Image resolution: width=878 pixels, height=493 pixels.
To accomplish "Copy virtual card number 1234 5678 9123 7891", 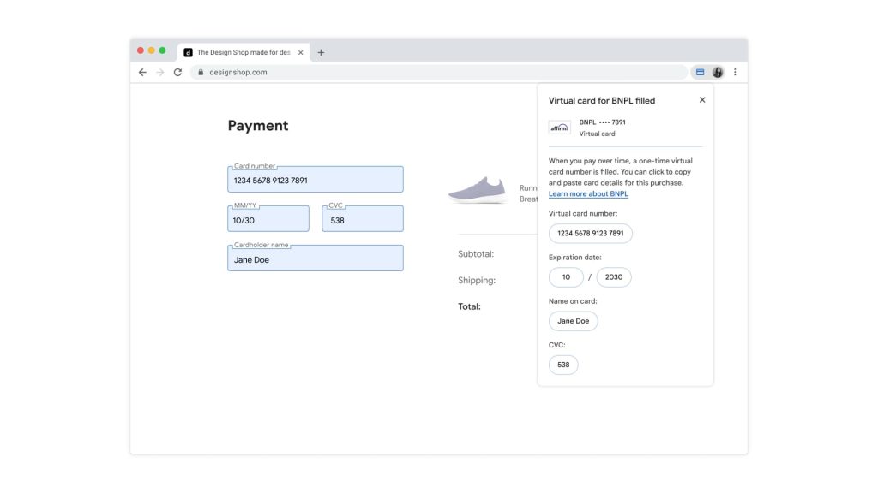I will click(x=591, y=233).
